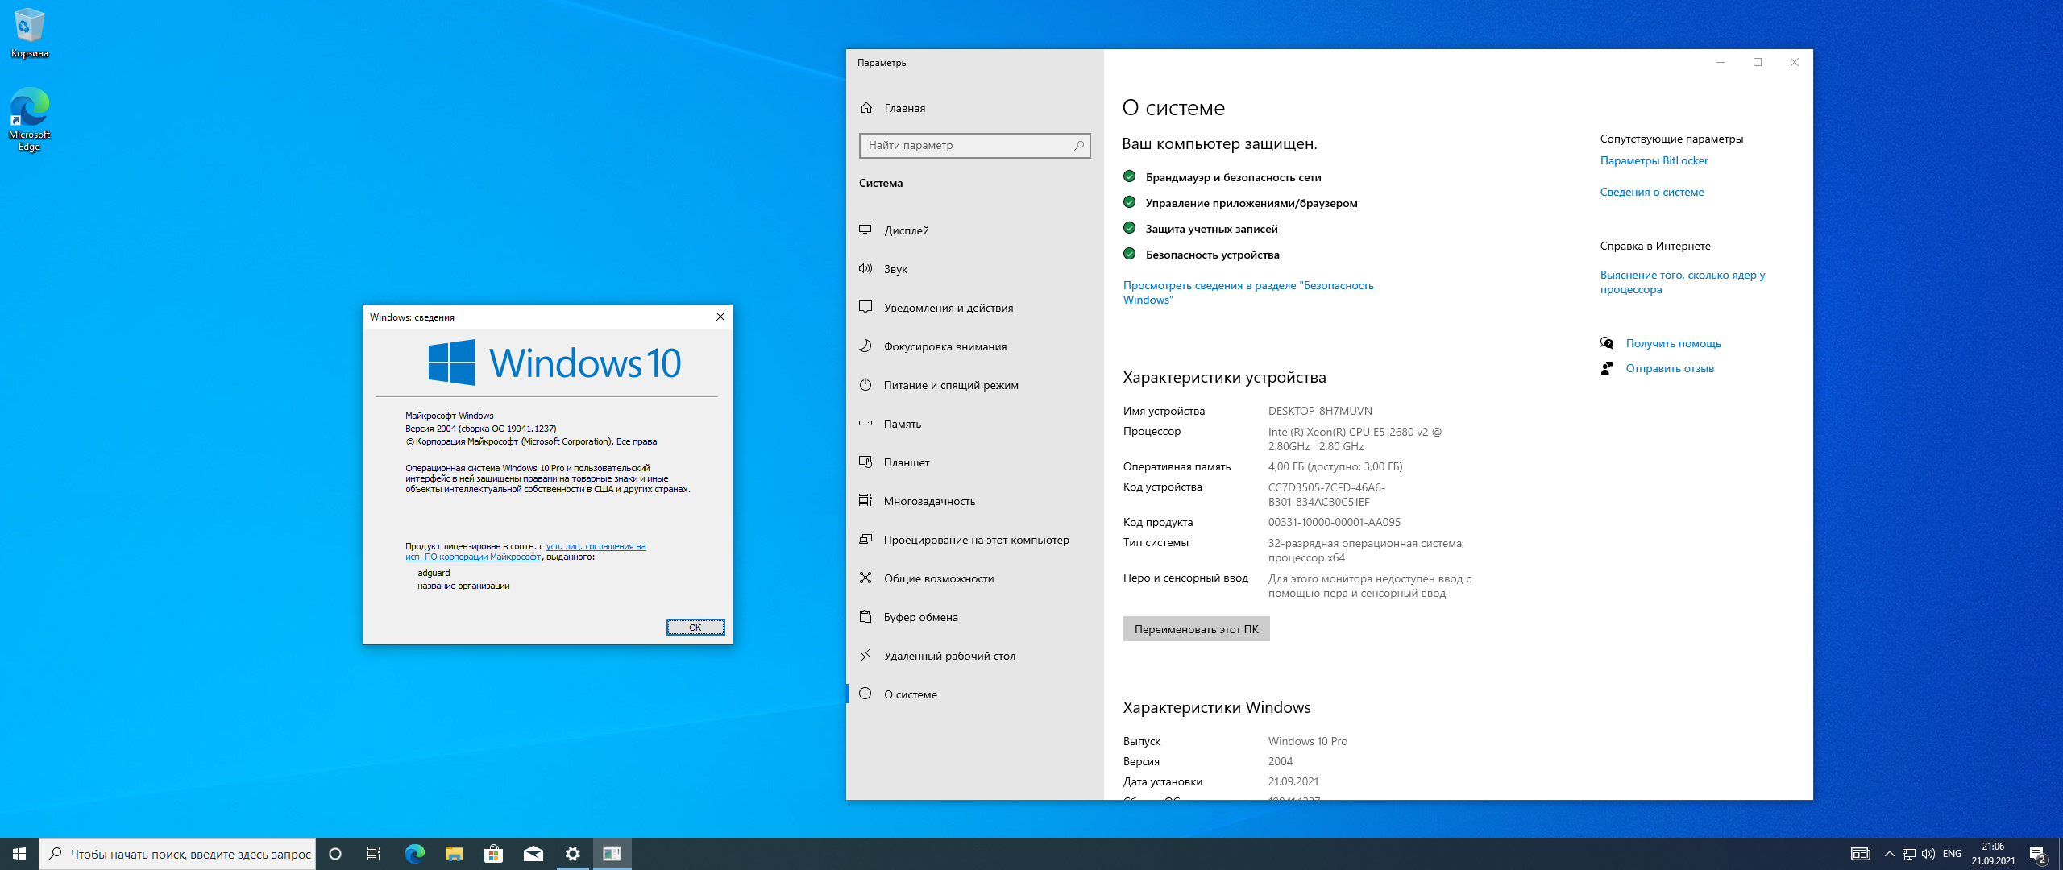2063x870 pixels.
Task: Click the home icon next to Главная
Action: pyautogui.click(x=866, y=108)
